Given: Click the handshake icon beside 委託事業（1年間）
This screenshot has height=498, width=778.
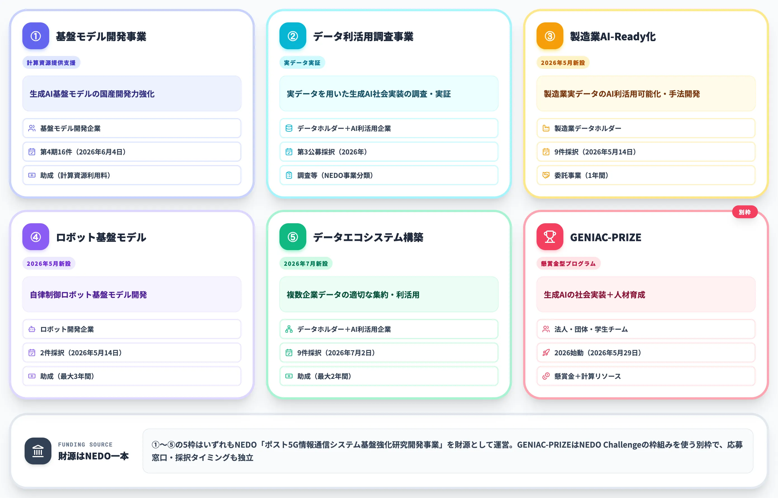Looking at the screenshot, I should point(546,175).
